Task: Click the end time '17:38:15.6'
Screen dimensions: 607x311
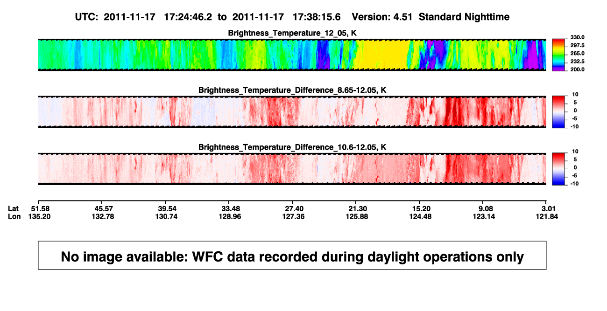Action: point(317,17)
